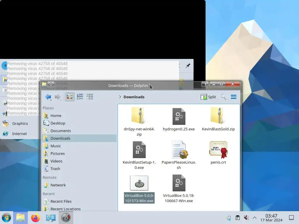This screenshot has width=299, height=224.
Task: Open Graphics category in launcher menu
Action: point(20,123)
